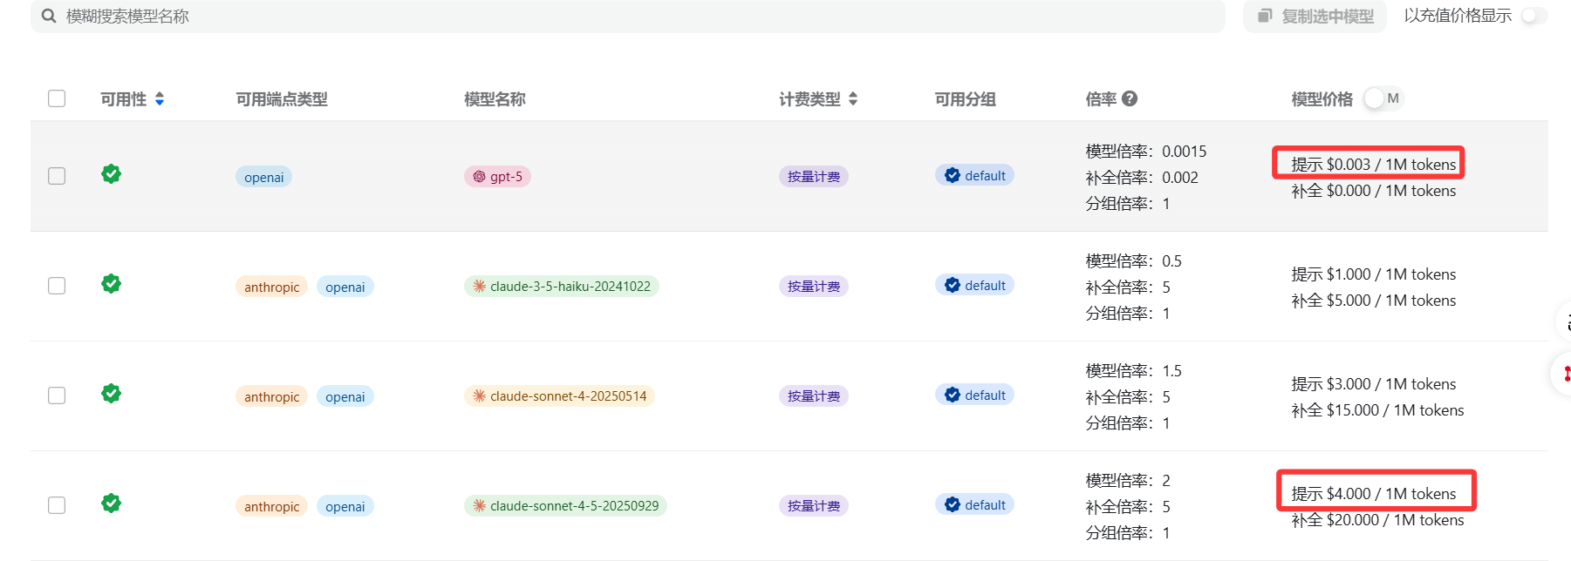
Task: Click green availability icon for claude-sonnet-4-5-20250929
Action: (x=111, y=504)
